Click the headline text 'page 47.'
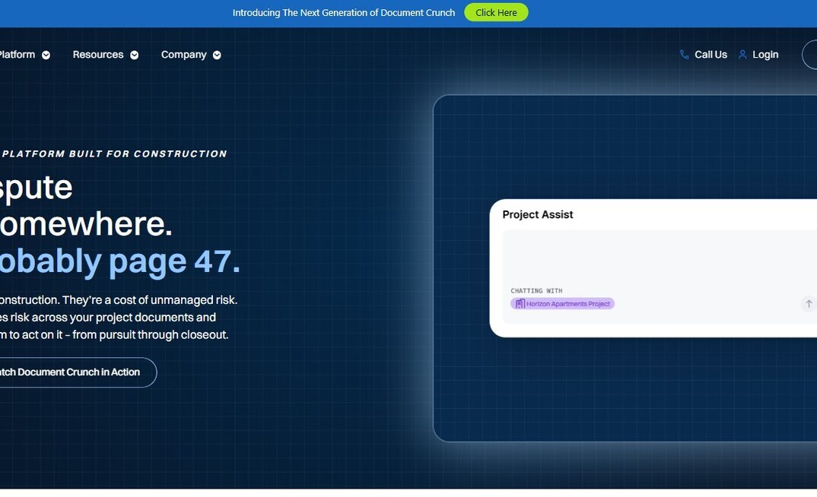 174,261
